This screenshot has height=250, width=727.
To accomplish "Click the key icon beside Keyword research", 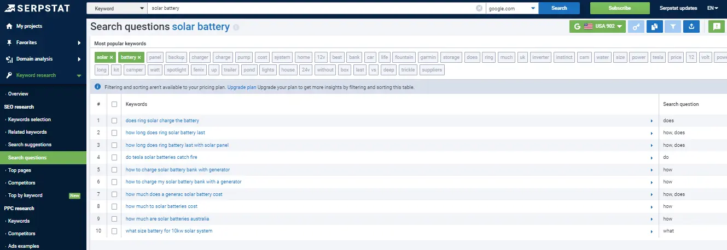I will pyautogui.click(x=9, y=75).
